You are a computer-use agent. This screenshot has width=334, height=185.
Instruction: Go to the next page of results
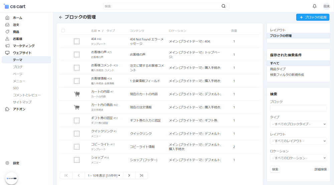pos(129,175)
